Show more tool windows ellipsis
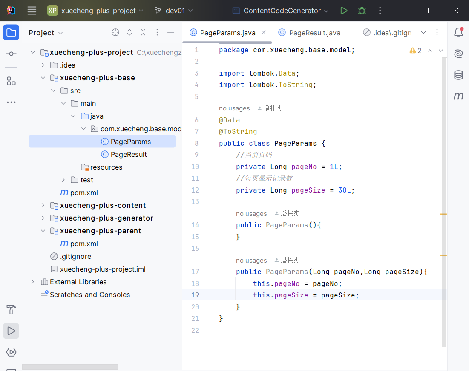Viewport: 469px width, 371px height. (x=11, y=102)
